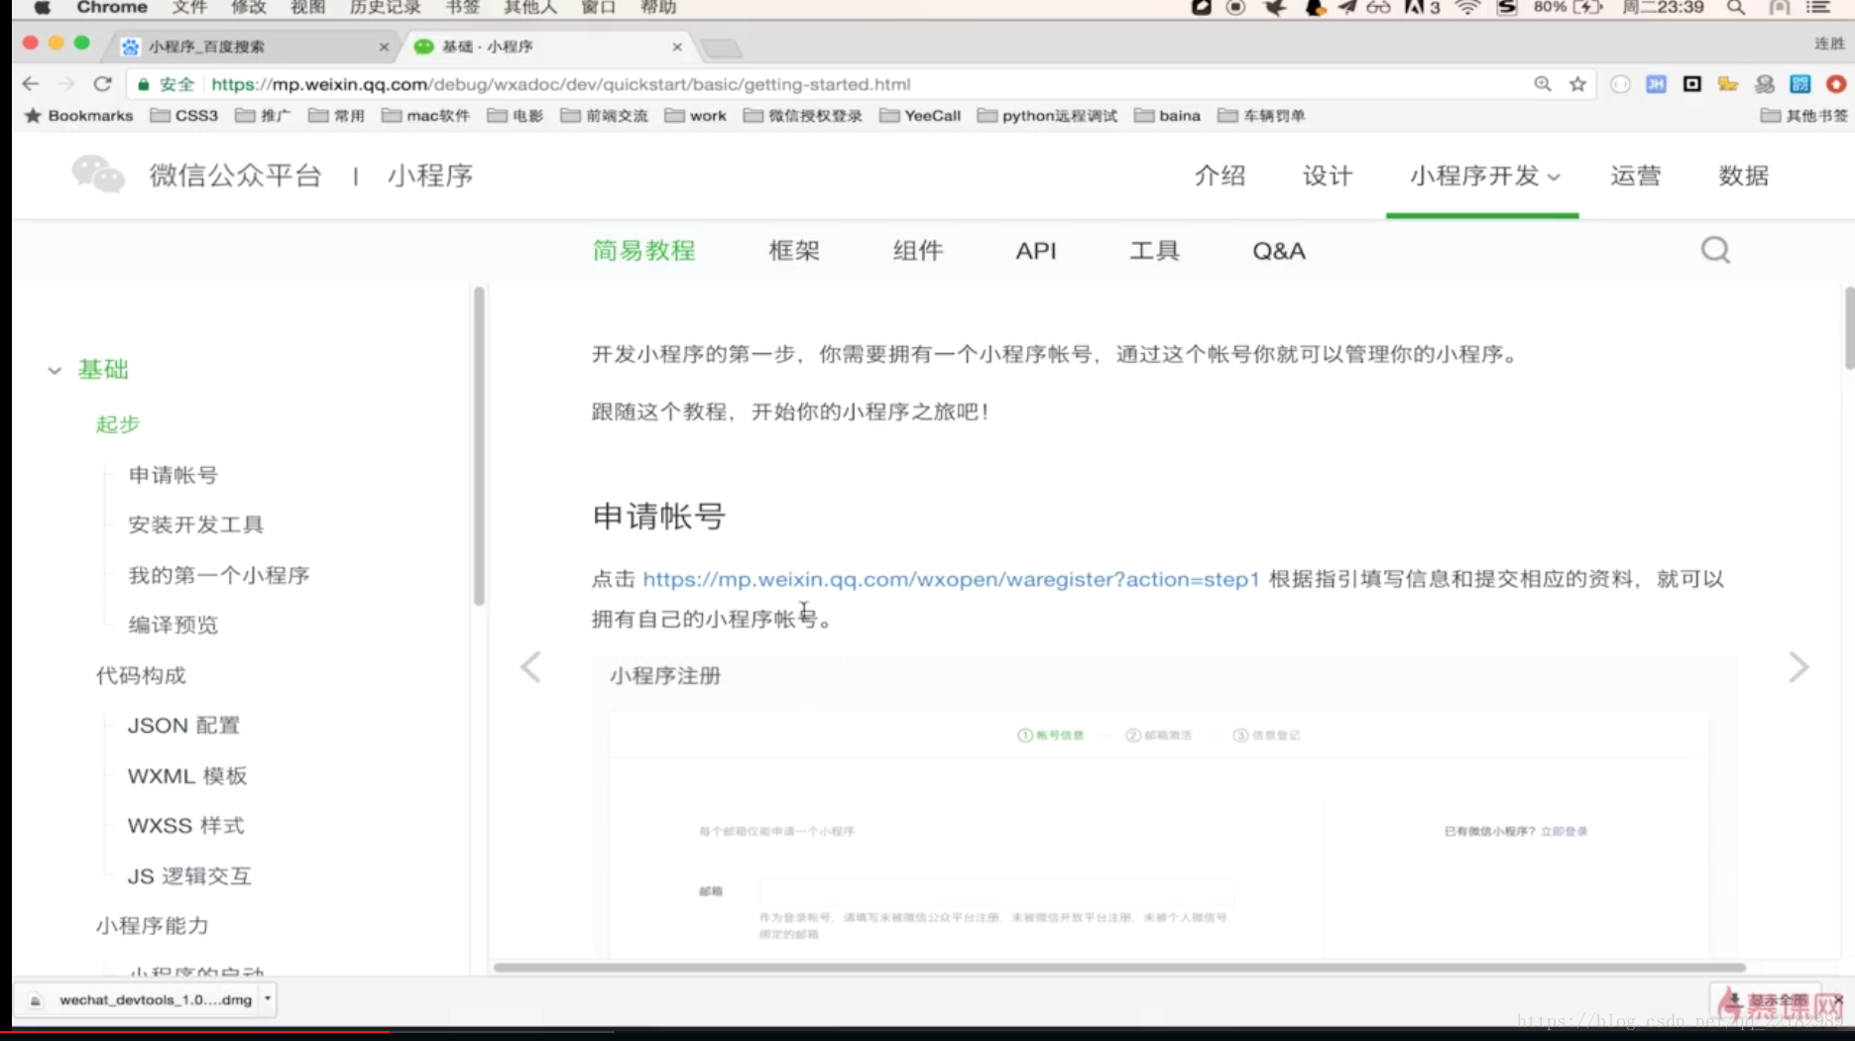Viewport: 1855px width, 1041px height.
Task: Open the YeeCall bookmarks folder
Action: click(920, 116)
